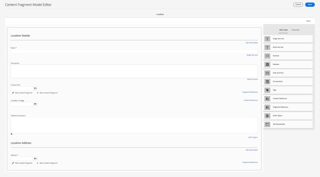Click the Single line text tag under Name

tap(252, 55)
